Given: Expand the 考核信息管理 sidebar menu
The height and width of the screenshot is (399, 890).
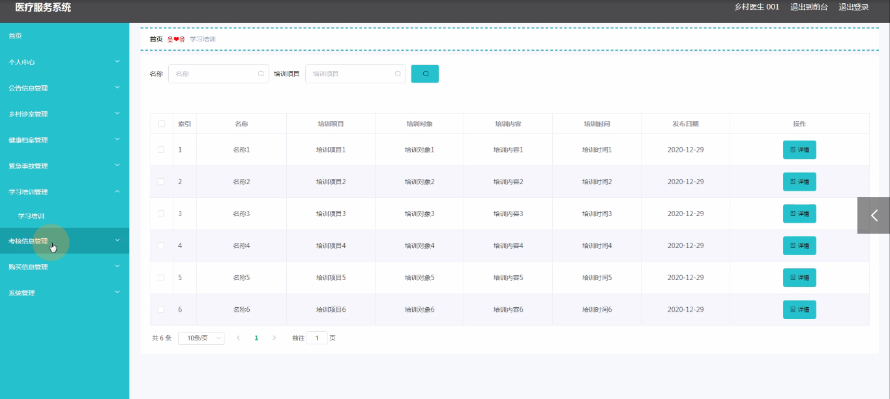Looking at the screenshot, I should pos(64,241).
